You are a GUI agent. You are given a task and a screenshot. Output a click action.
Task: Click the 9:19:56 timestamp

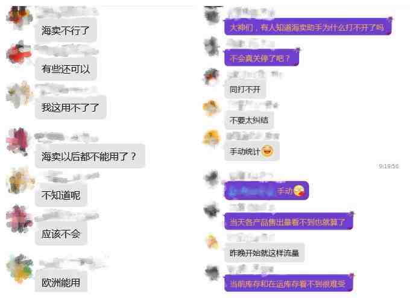click(388, 166)
